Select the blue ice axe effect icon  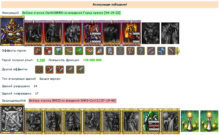(161, 51)
